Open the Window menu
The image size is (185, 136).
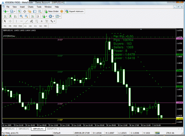pos(48,7)
